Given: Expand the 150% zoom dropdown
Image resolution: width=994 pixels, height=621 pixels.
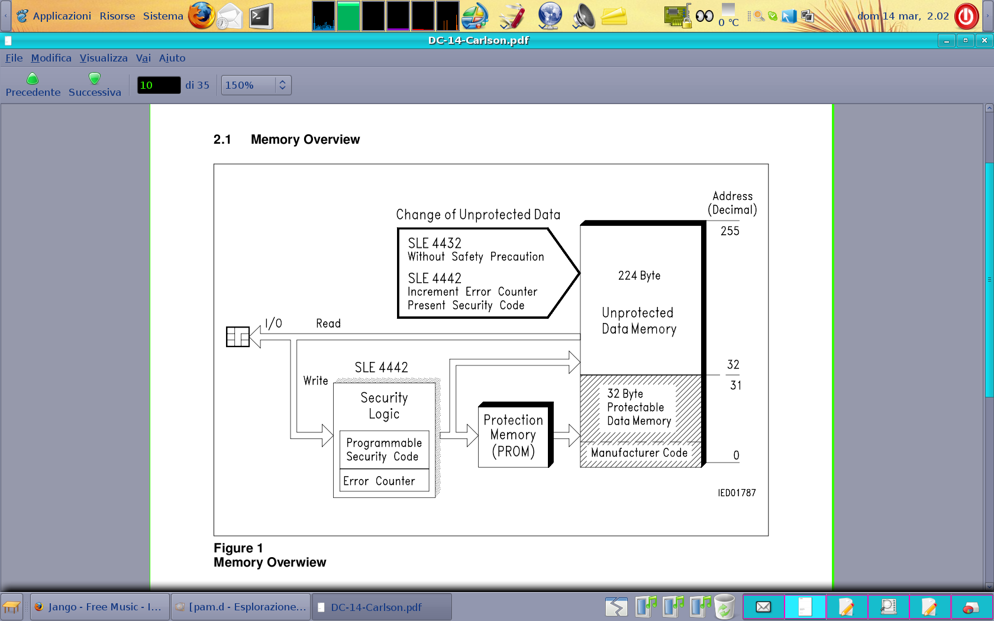Looking at the screenshot, I should pos(282,85).
